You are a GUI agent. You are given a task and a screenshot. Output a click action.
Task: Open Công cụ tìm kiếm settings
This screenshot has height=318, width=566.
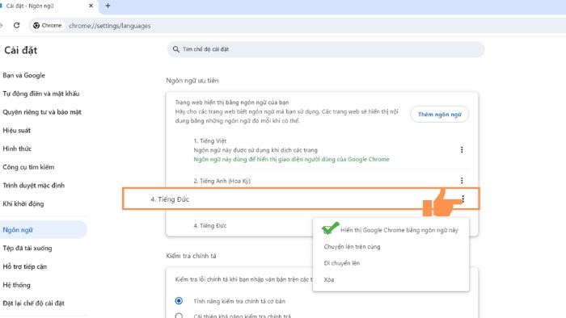tap(28, 167)
